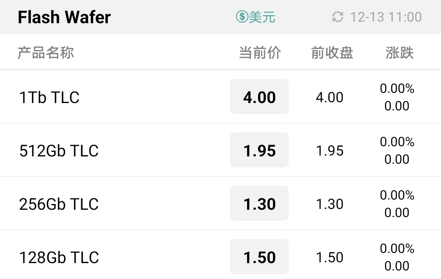Image resolution: width=441 pixels, height=279 pixels.
Task: Click the 1.95 current price button
Action: pos(259,150)
